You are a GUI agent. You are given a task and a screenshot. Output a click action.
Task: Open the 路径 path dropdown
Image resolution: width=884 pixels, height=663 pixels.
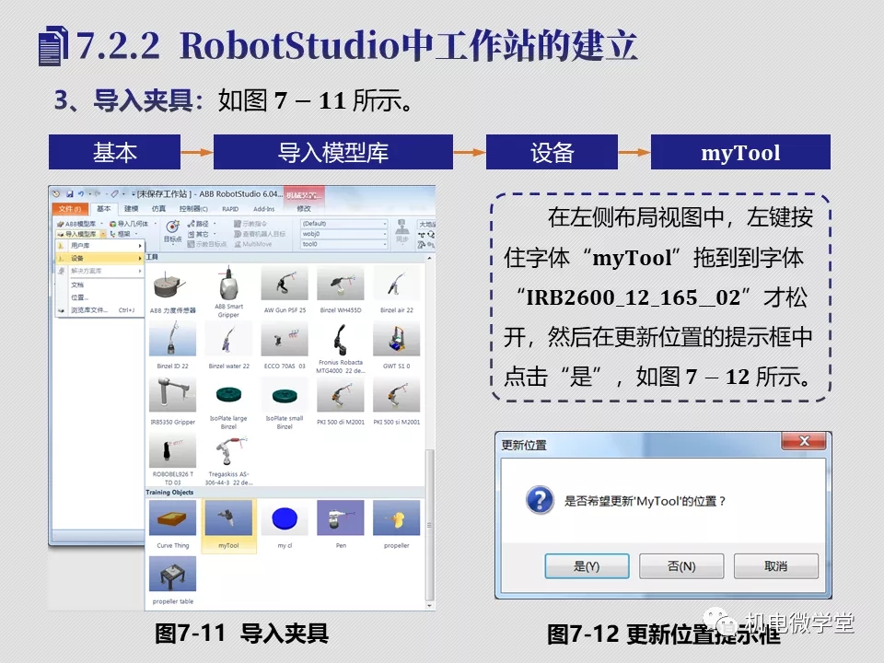point(202,224)
